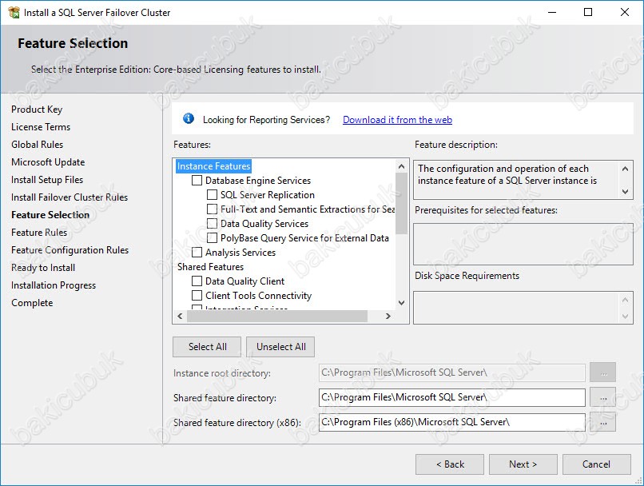Click the Unselect All button
The image size is (644, 486).
[x=281, y=347]
